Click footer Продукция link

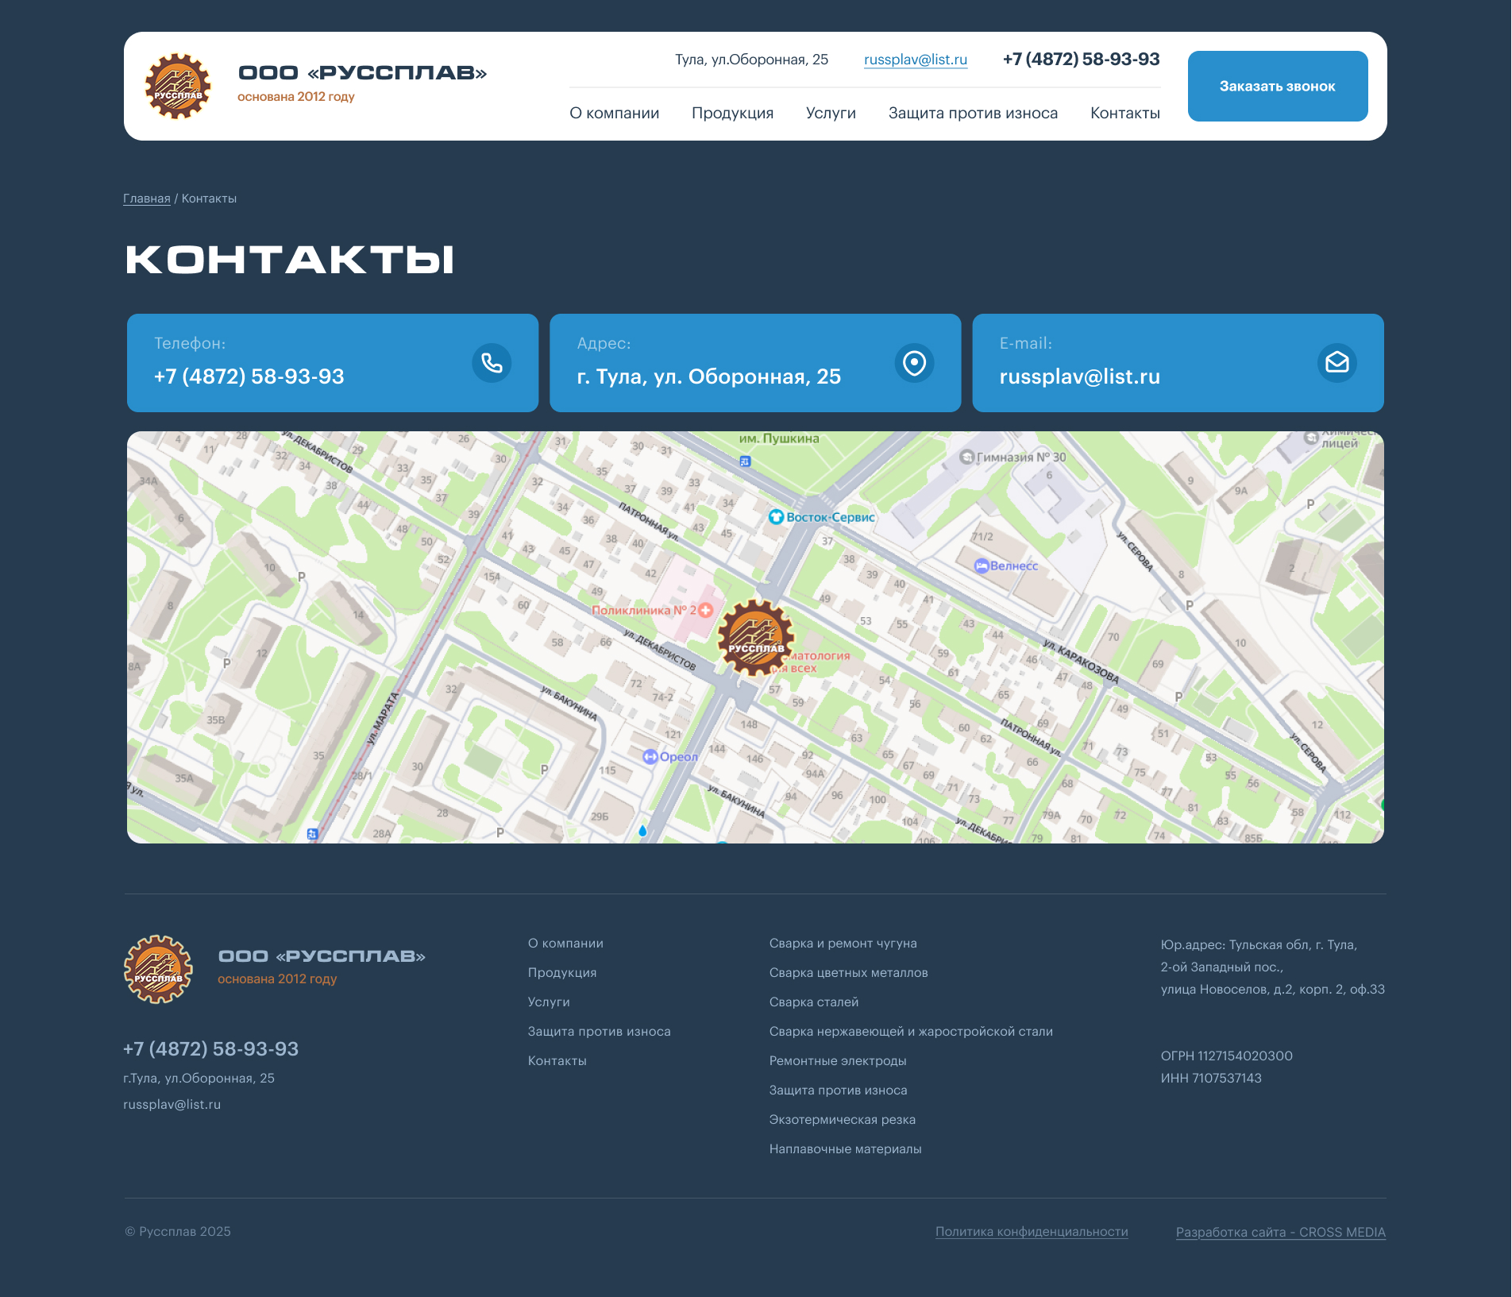(562, 973)
